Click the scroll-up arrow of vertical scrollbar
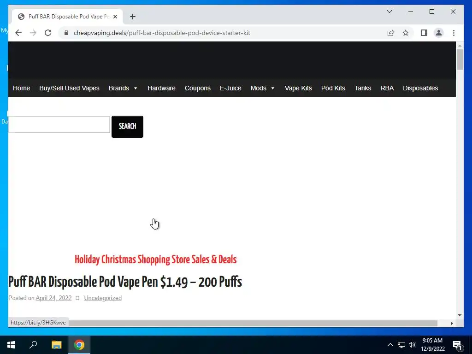This screenshot has width=472, height=354. point(460,46)
